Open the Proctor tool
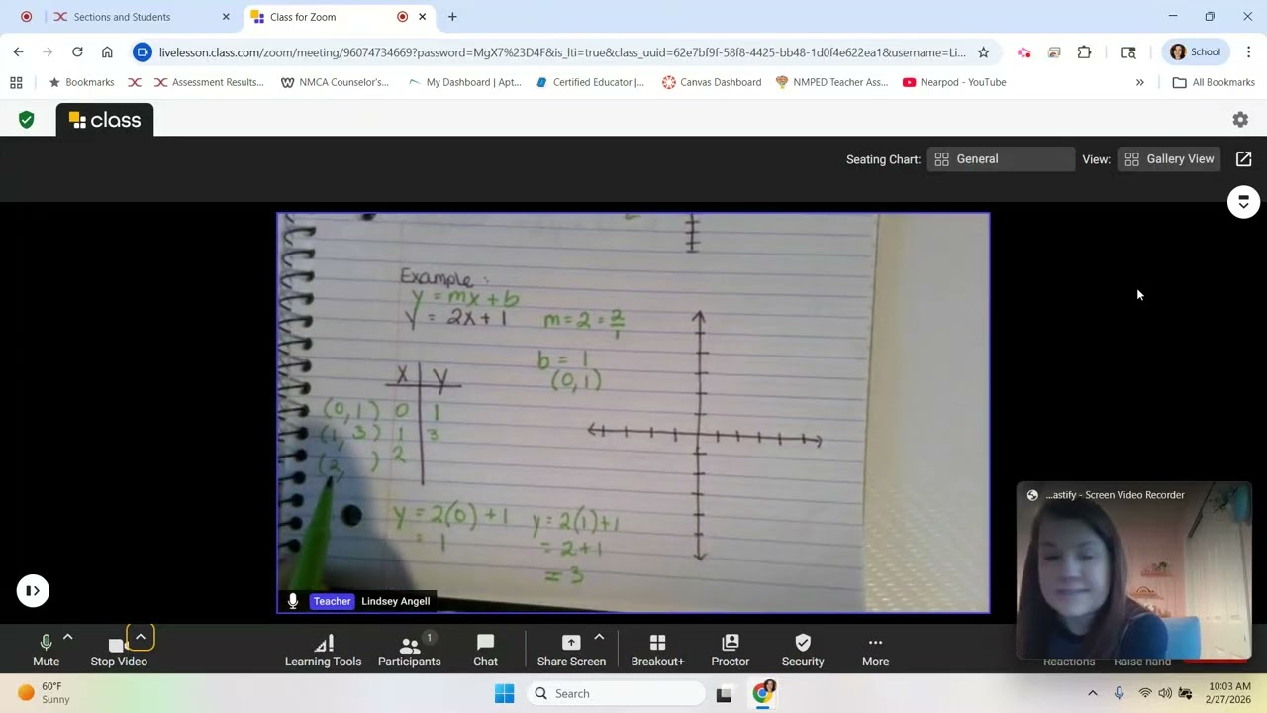The image size is (1267, 713). [730, 650]
